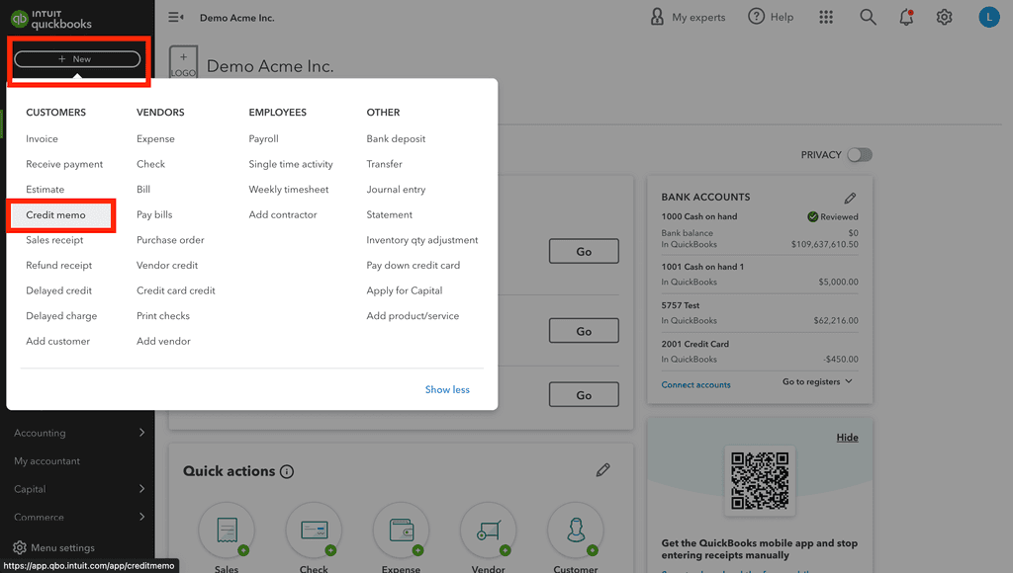Screen dimensions: 1013x573
Task: Toggle the Privacy switch
Action: [860, 155]
